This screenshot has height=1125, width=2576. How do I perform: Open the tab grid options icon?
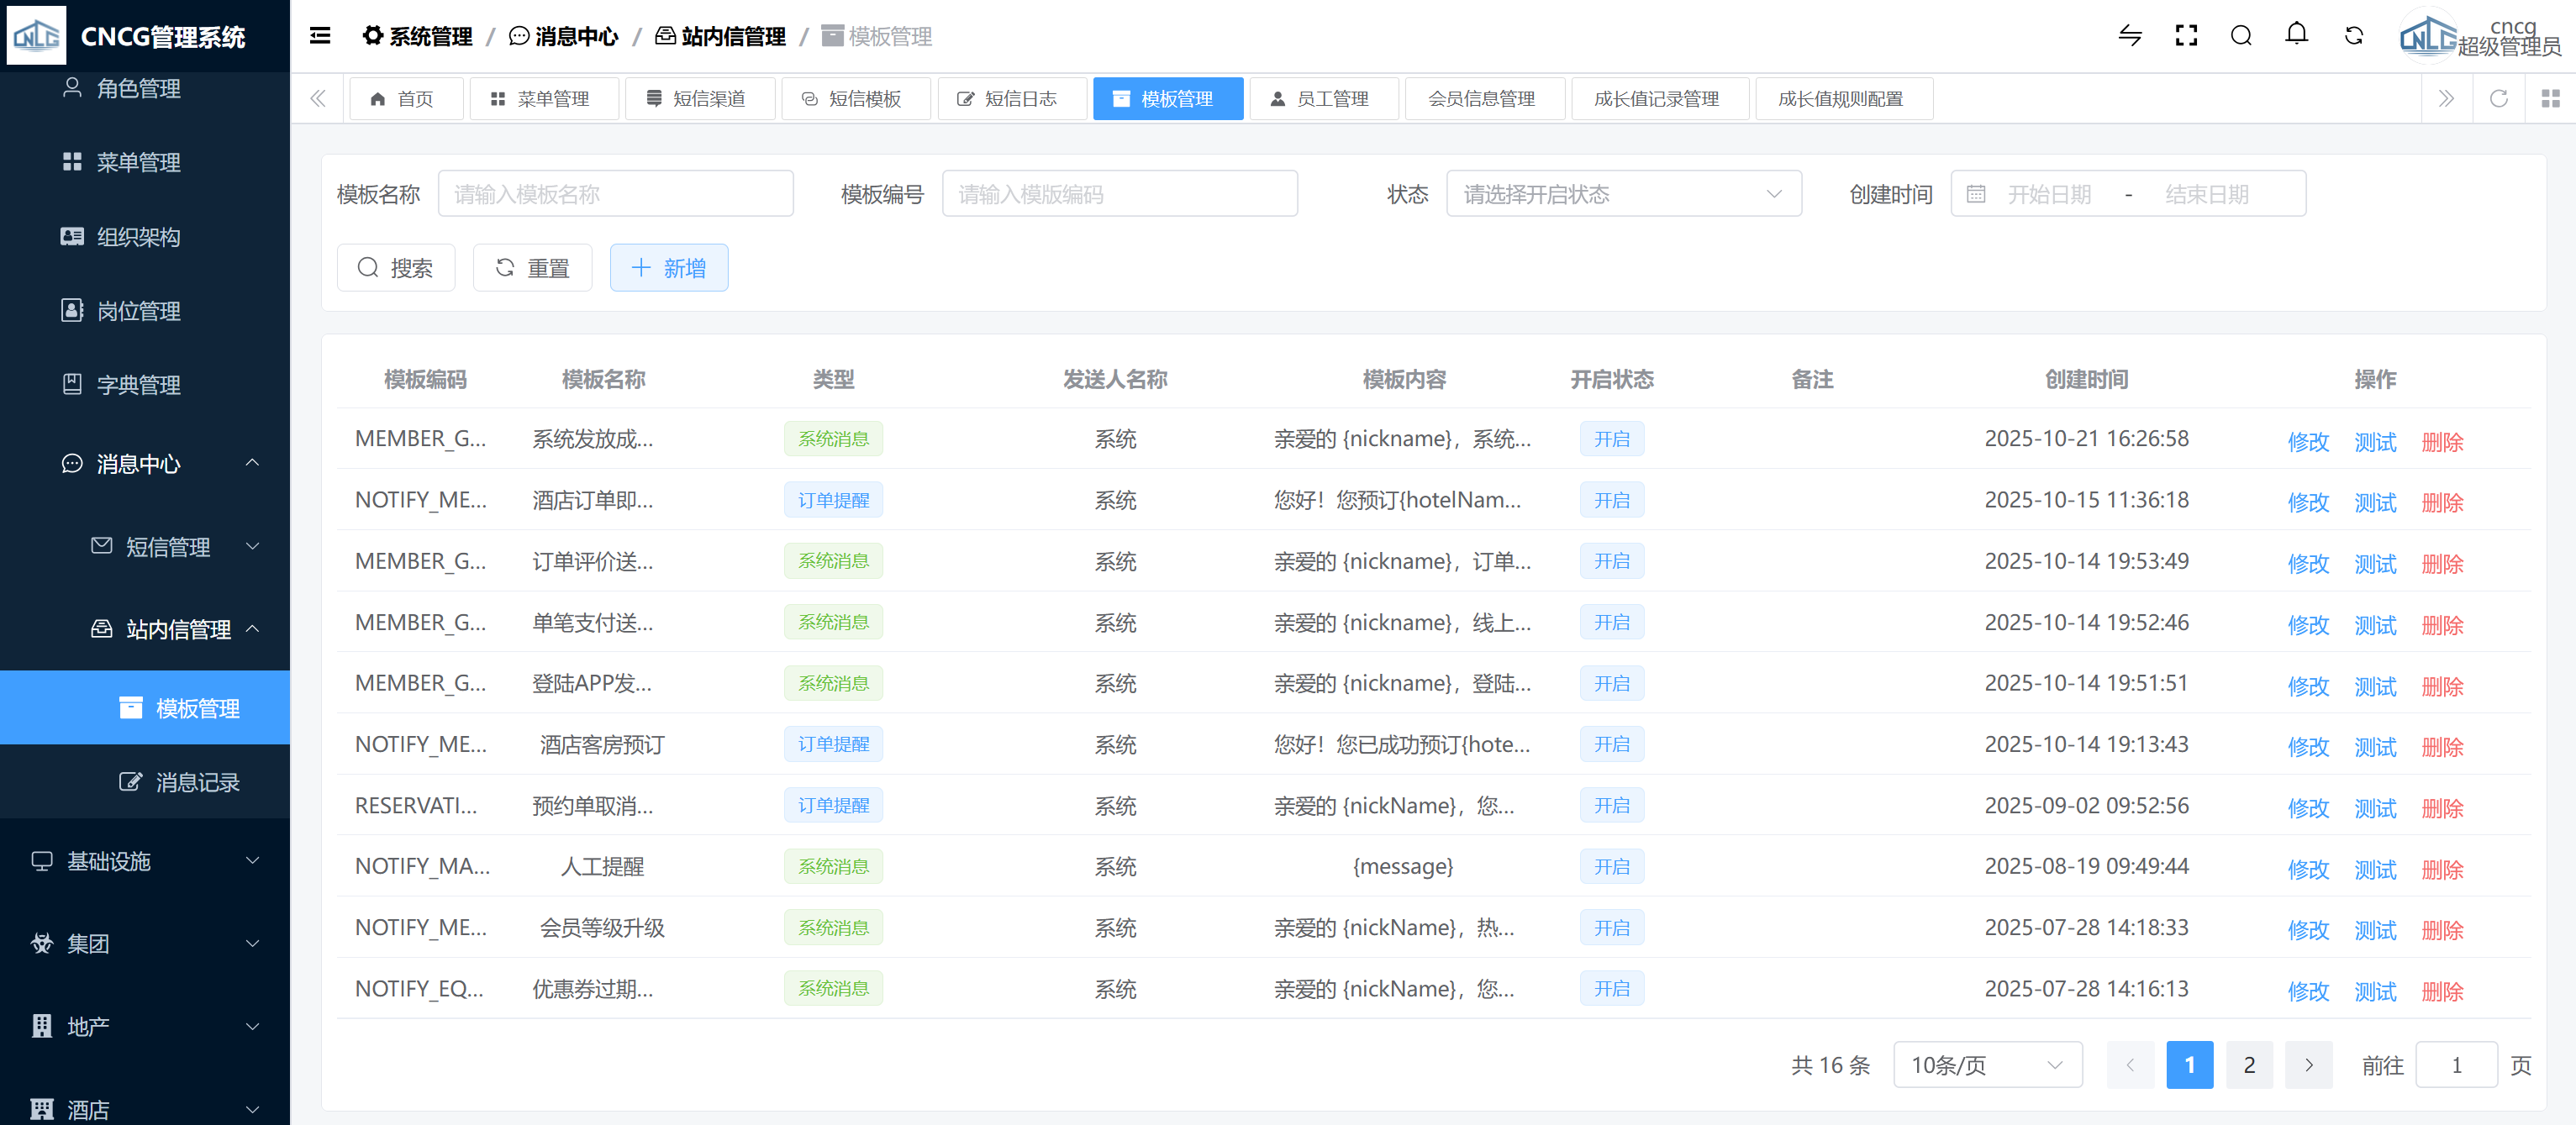pyautogui.click(x=2550, y=98)
